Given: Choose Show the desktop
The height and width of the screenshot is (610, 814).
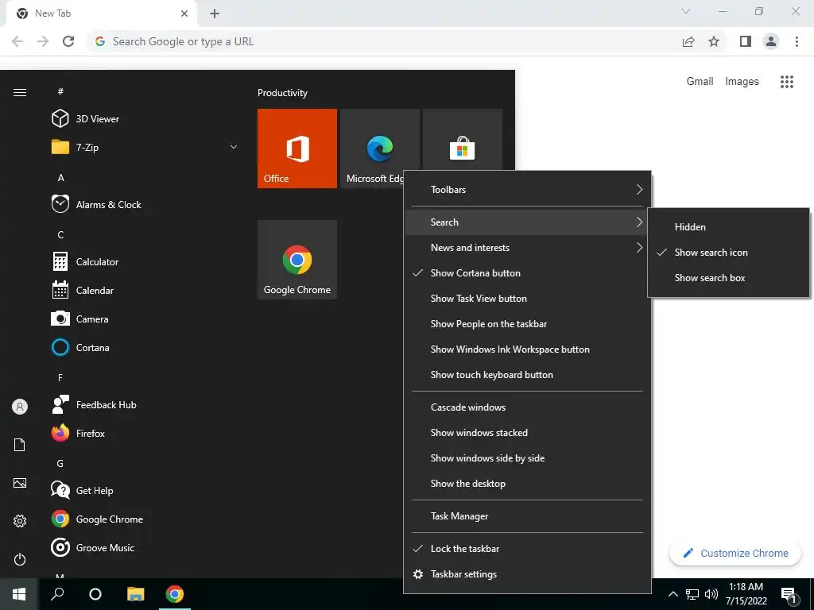Looking at the screenshot, I should coord(527,484).
